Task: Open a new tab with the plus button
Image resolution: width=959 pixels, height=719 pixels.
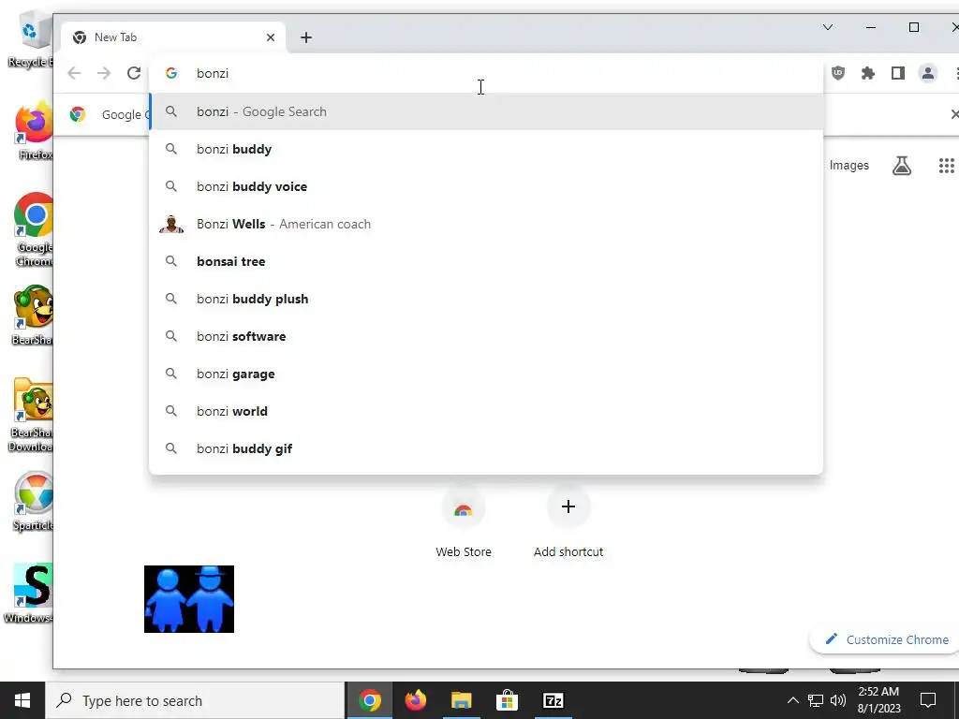Action: tap(306, 37)
